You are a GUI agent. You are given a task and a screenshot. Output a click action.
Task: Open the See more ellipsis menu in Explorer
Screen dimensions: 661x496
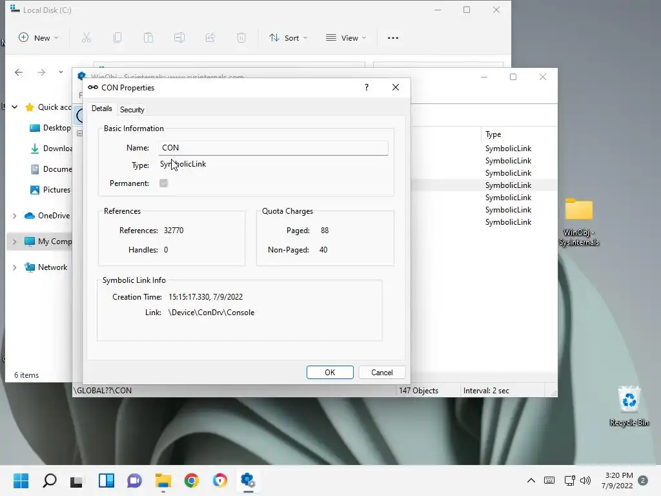393,38
